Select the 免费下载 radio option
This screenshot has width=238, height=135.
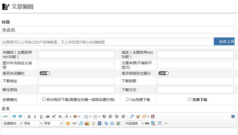(x=190, y=99)
